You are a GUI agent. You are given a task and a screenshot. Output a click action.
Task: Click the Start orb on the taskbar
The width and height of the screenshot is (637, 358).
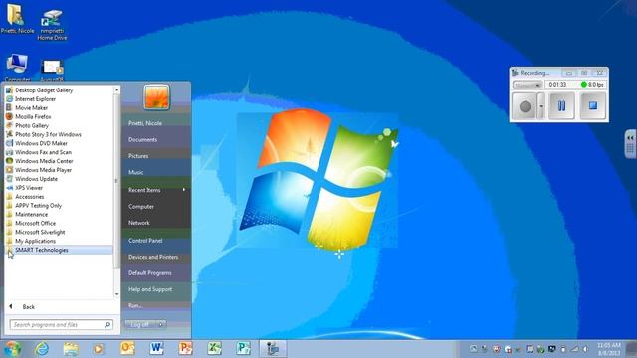click(x=12, y=349)
